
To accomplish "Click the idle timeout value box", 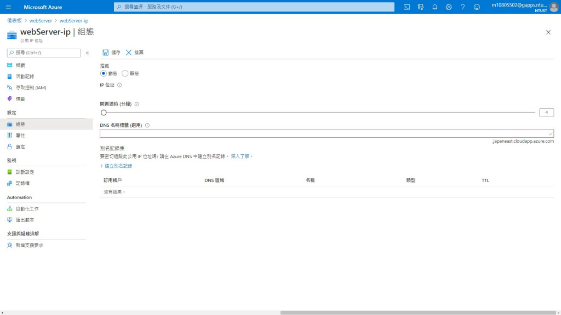I will coord(546,113).
